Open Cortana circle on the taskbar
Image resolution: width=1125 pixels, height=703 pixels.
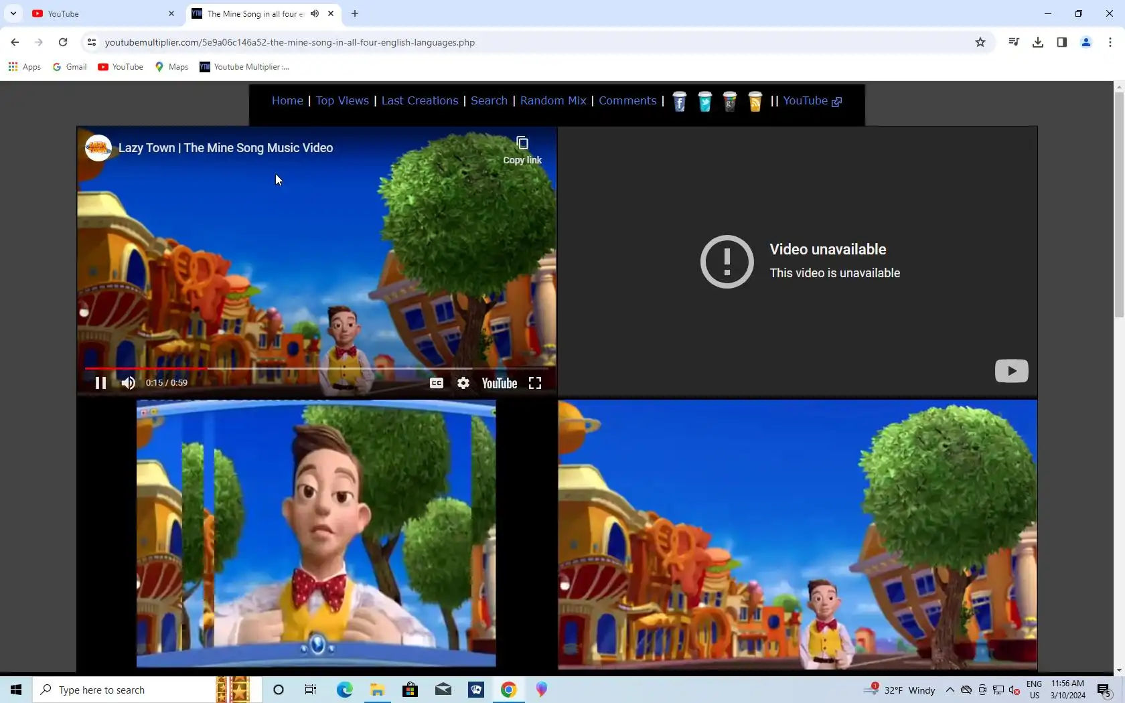tap(279, 690)
